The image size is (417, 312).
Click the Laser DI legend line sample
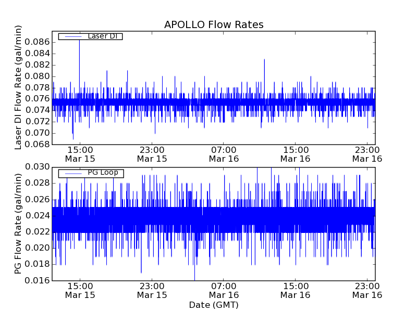tap(73, 36)
